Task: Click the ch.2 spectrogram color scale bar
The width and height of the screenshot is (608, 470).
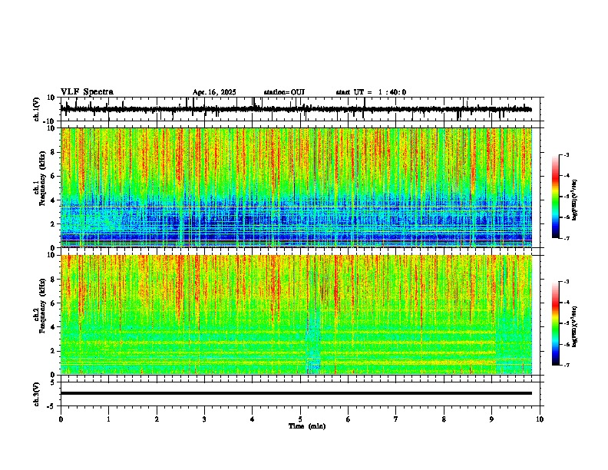Action: [556, 323]
